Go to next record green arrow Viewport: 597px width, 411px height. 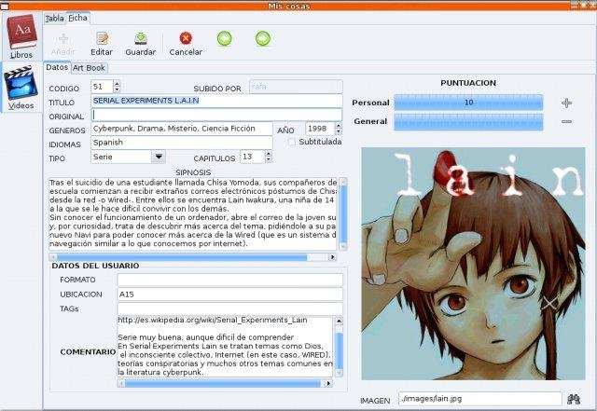click(263, 38)
